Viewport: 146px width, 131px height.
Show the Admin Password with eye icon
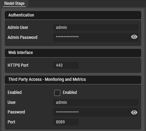134,37
